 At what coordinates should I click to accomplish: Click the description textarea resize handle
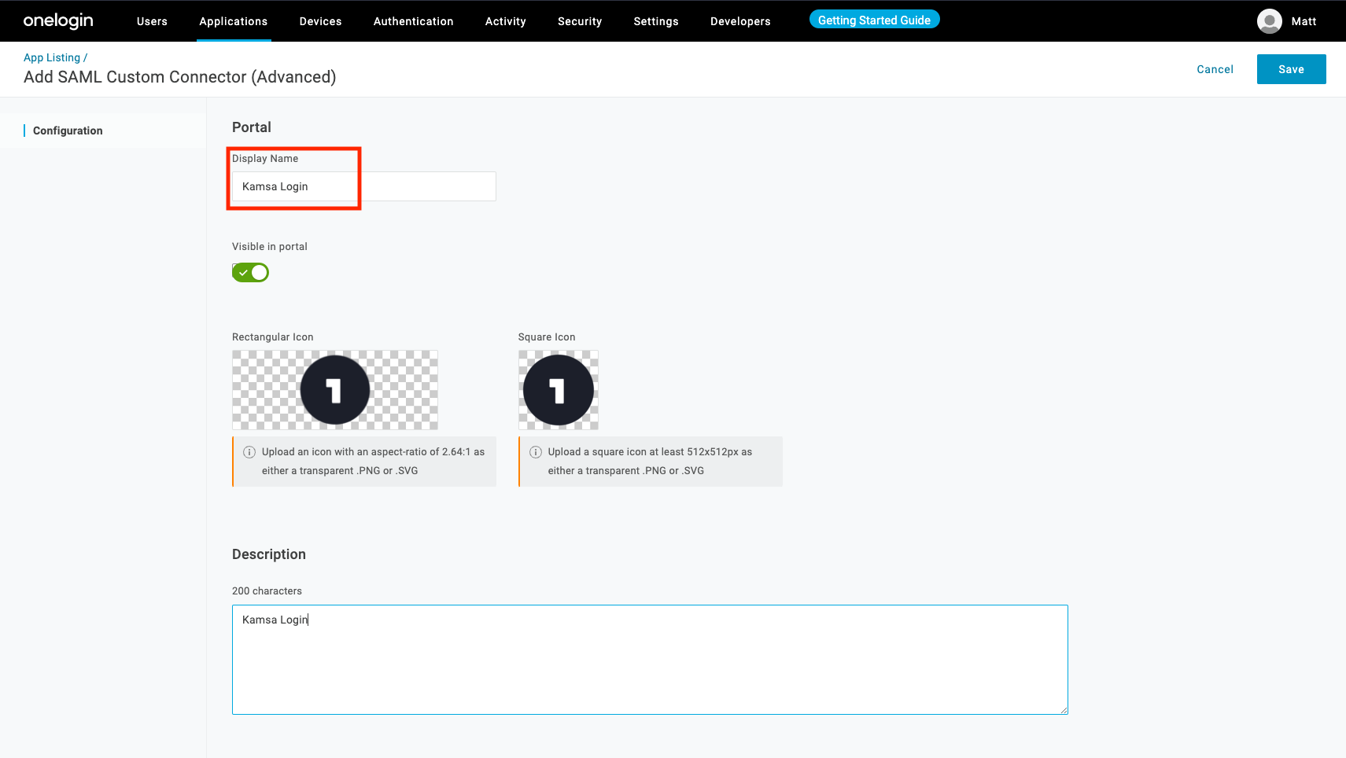1064,710
